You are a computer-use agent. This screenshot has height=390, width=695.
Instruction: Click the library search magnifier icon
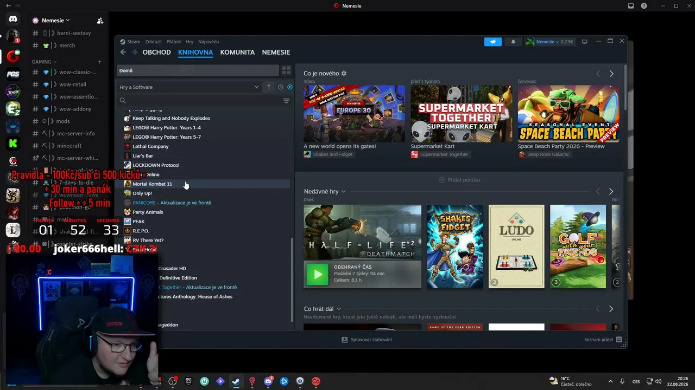tap(123, 101)
